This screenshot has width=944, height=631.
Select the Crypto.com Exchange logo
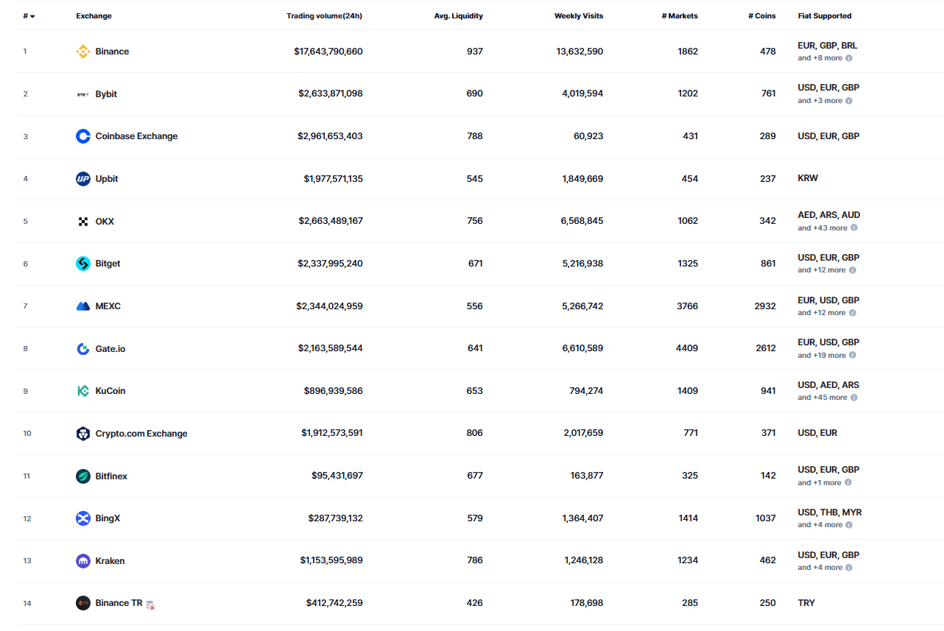(82, 433)
